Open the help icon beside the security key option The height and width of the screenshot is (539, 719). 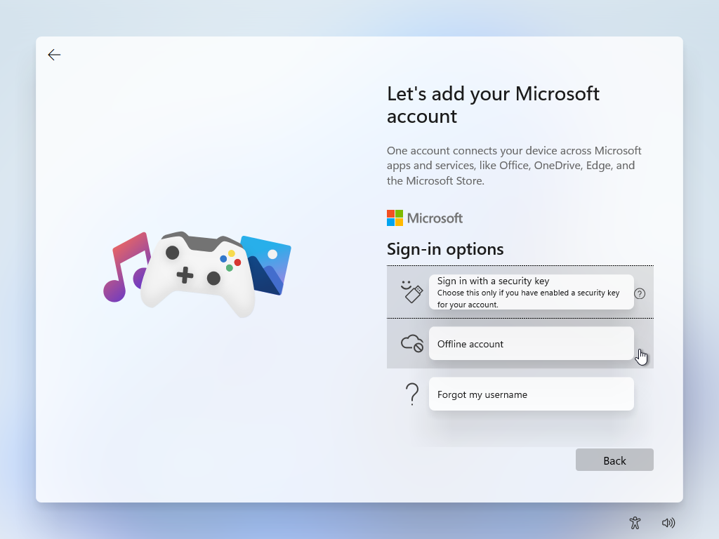[639, 293]
